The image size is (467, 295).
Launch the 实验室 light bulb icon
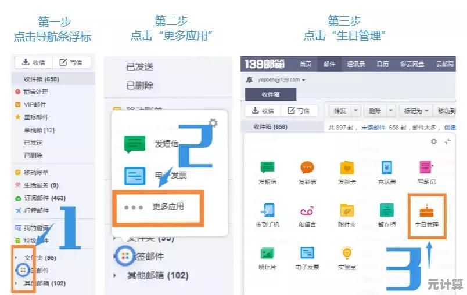[x=347, y=253]
